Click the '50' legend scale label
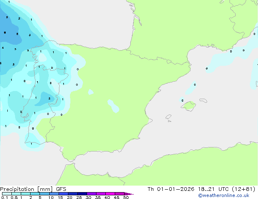Screen dimensions: 258x199 coord(126,197)
